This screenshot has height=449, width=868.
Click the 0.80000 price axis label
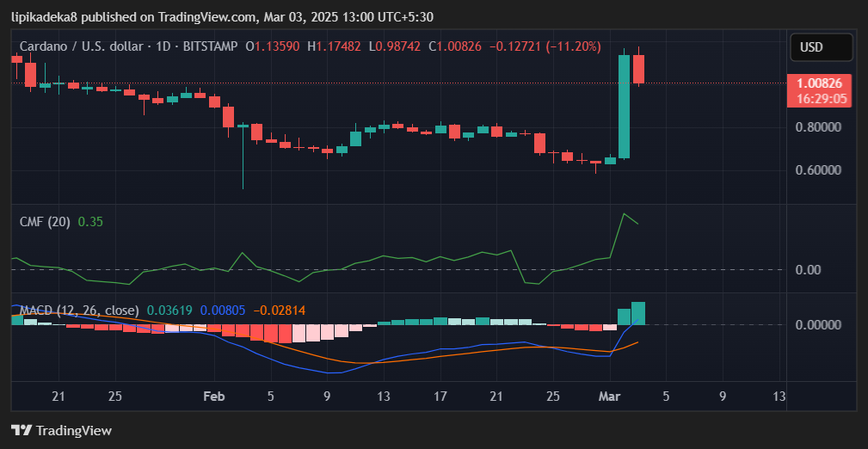tap(818, 127)
